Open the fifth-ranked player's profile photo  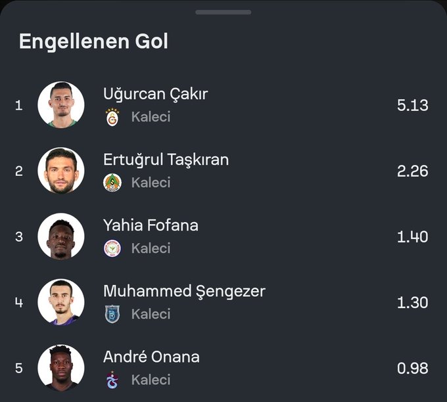pyautogui.click(x=61, y=368)
